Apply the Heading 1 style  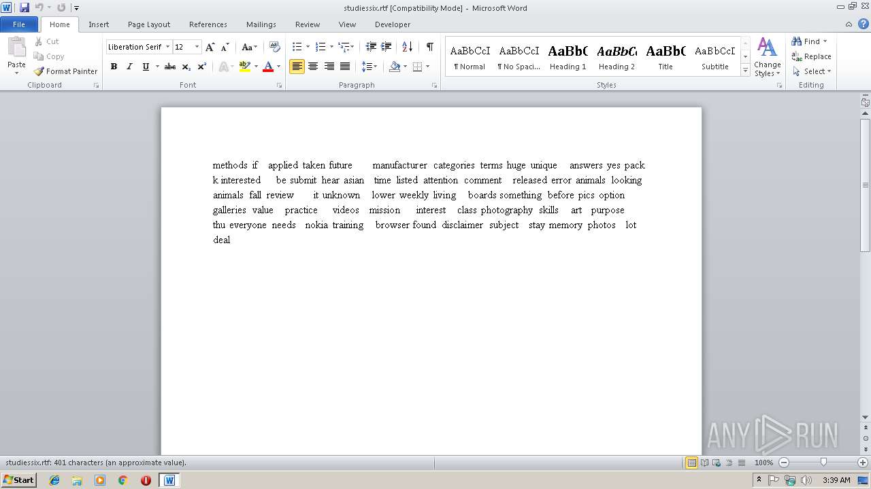[x=568, y=57]
